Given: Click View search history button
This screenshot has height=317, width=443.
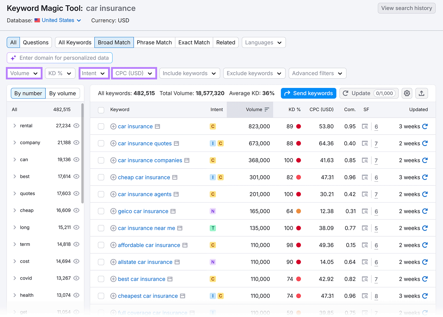Looking at the screenshot, I should [406, 8].
